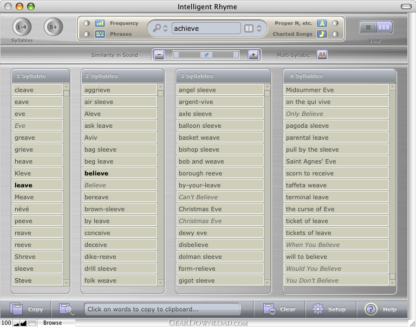Image resolution: width=416 pixels, height=327 pixels.
Task: Open Help via the question mark icon
Action: coord(371,309)
